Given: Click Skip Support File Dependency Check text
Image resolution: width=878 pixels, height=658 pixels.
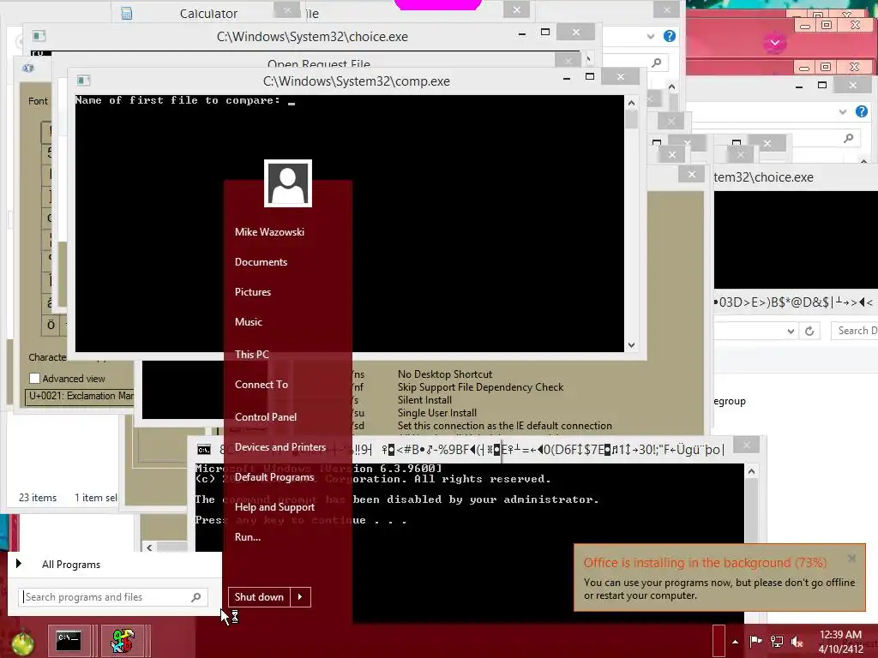Looking at the screenshot, I should [480, 387].
